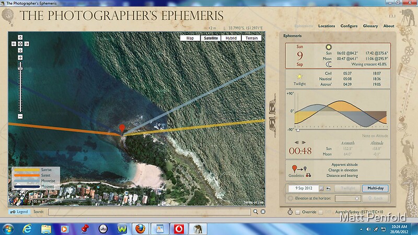The height and width of the screenshot is (235, 418).
Task: Open Windows Explorer folder from taskbar
Action: [46, 229]
